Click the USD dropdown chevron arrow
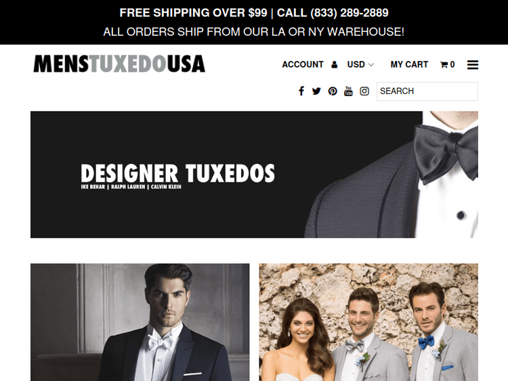Viewport: 508px width, 381px height. [x=371, y=65]
